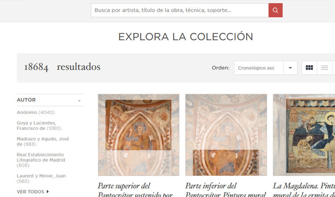The width and height of the screenshot is (335, 197).
Task: Open title link Parte inferior del Pantocrátor
Action: 226,190
